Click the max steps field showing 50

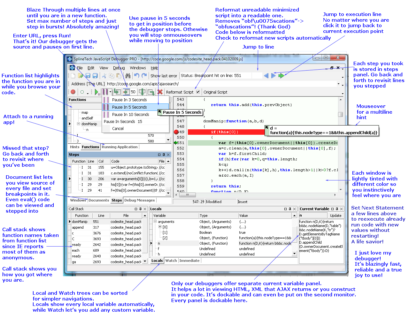133,92
